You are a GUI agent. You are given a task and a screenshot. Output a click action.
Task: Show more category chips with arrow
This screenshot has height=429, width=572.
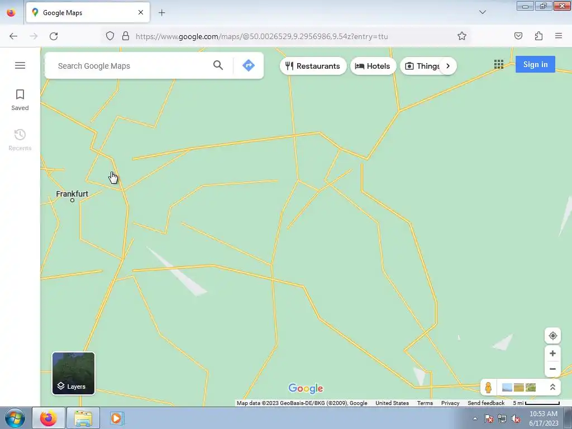pyautogui.click(x=448, y=66)
